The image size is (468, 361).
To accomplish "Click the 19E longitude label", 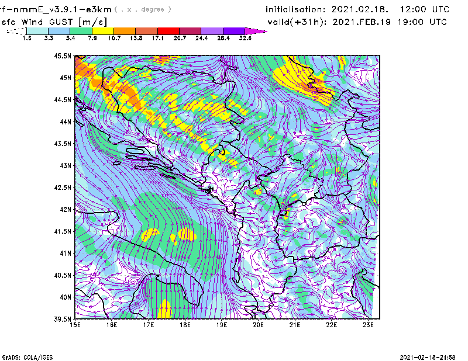I will coord(222,325).
